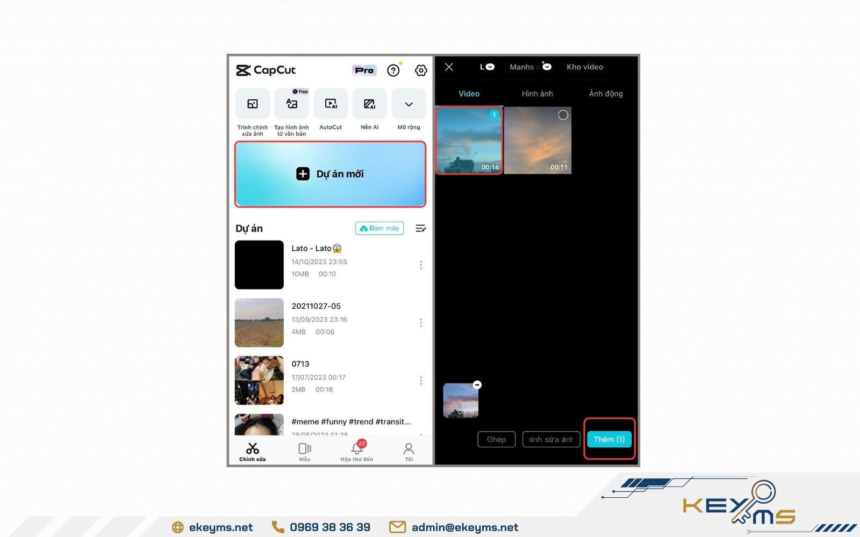Viewport: 860px width, 537px height.
Task: Preview the 00:11 sunset video thumbnail
Action: click(x=537, y=141)
